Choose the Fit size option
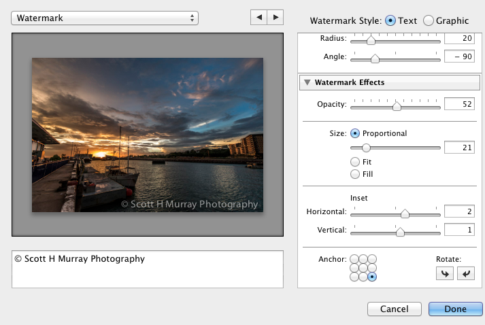This screenshot has height=325, width=485. pos(354,162)
